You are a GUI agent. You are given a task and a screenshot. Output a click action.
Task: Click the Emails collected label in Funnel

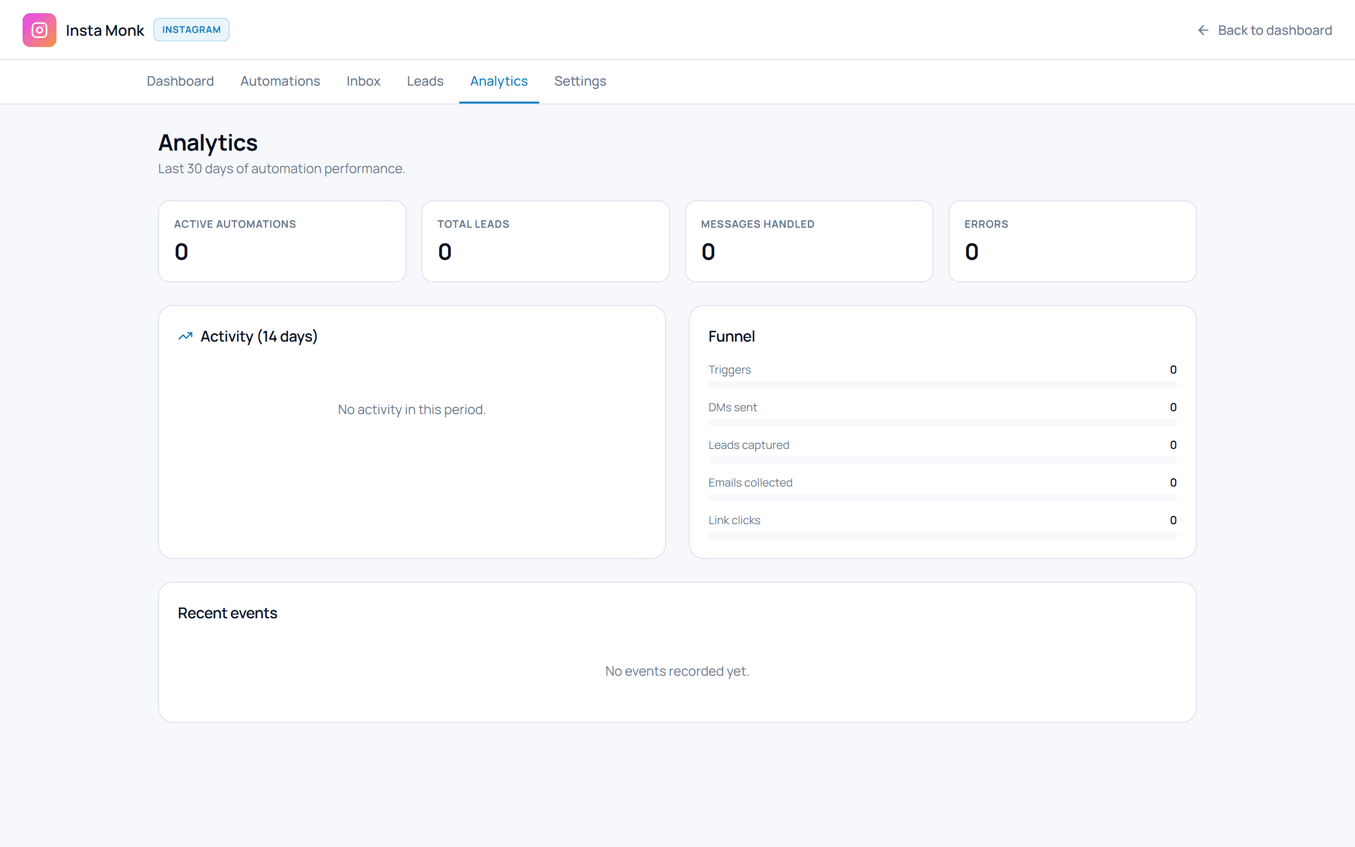750,482
